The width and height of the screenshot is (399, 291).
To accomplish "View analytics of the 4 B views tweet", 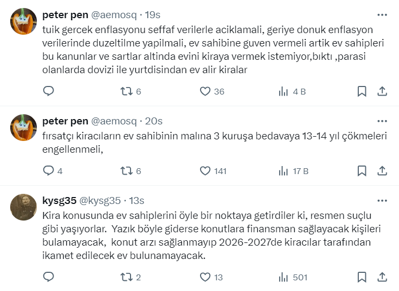I will [283, 91].
